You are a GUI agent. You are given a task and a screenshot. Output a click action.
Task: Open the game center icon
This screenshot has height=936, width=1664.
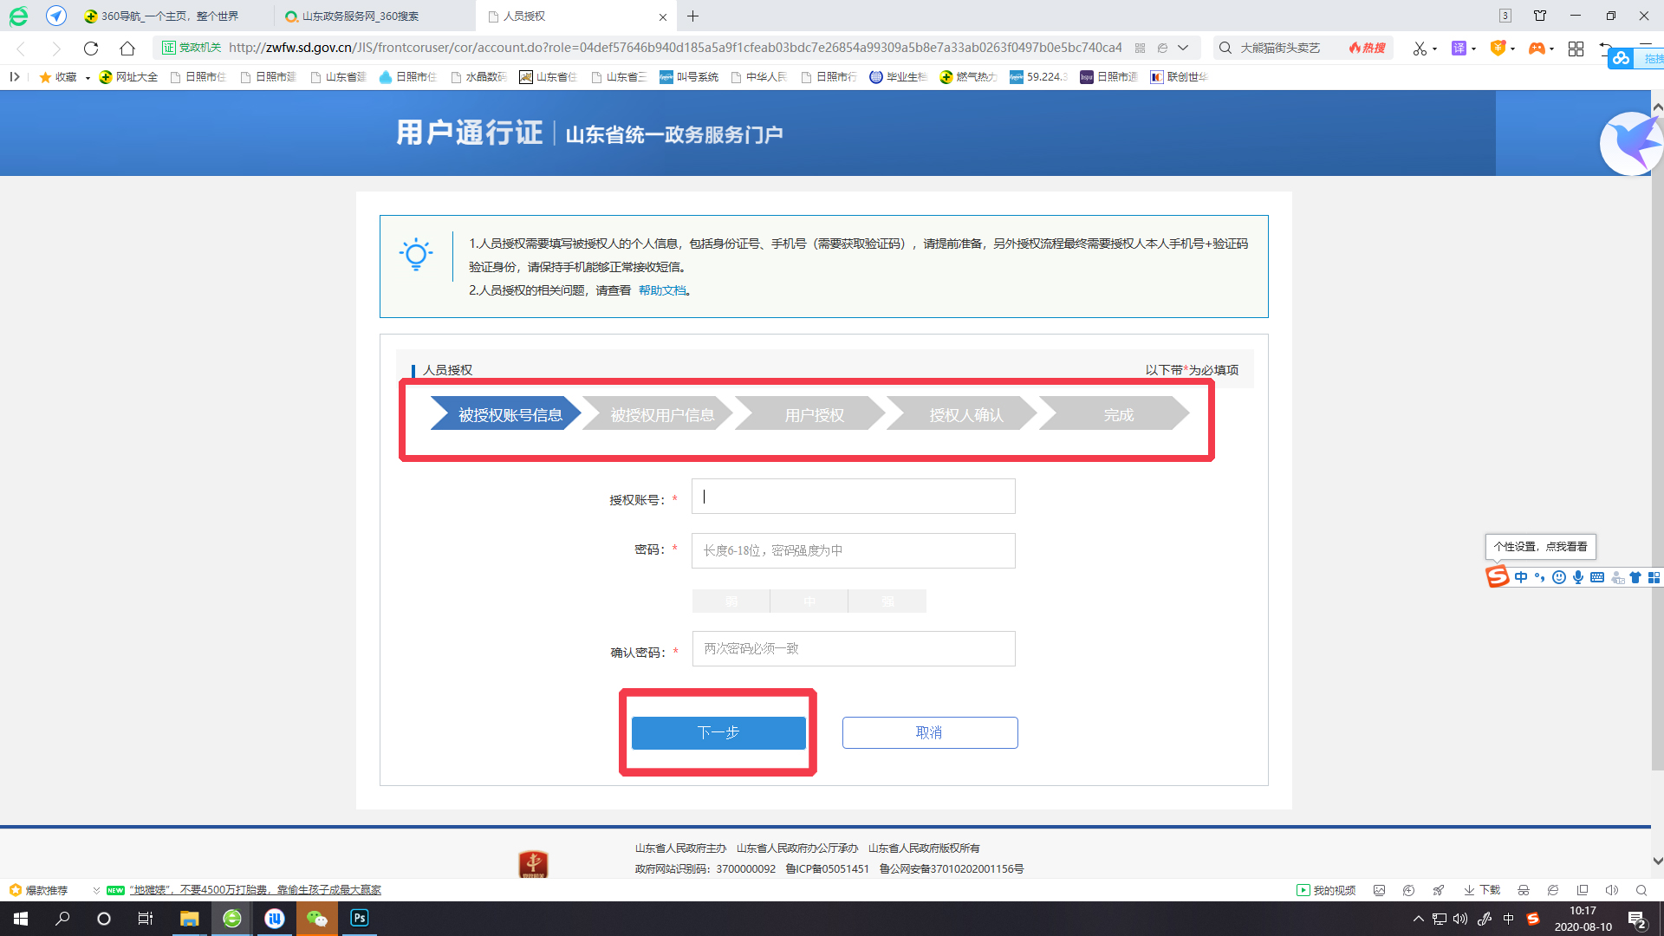[1537, 49]
